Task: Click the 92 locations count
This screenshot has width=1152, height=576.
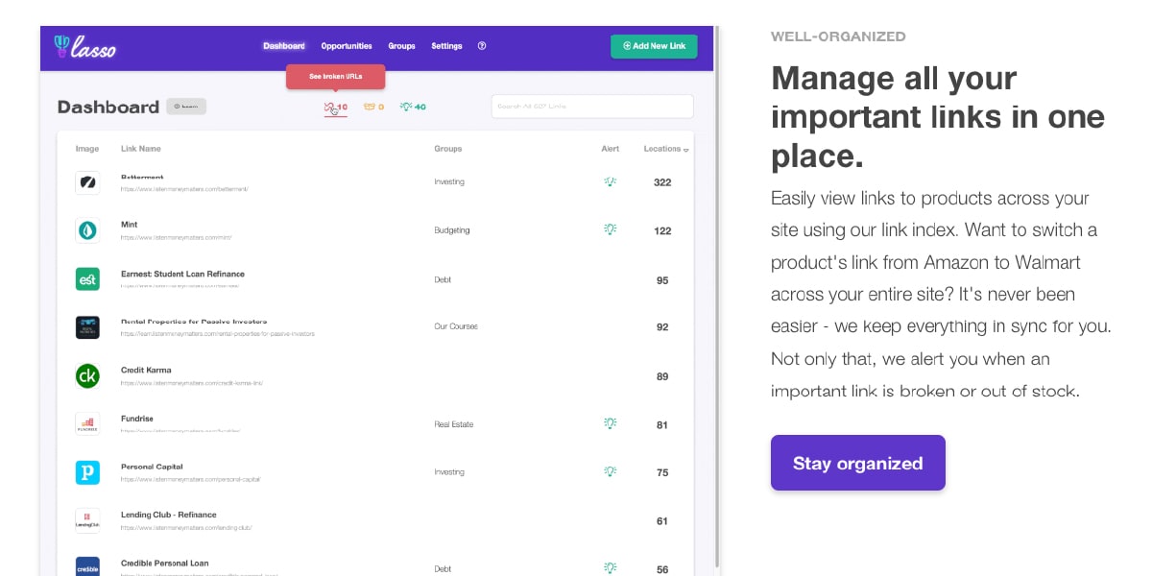Action: pos(662,327)
